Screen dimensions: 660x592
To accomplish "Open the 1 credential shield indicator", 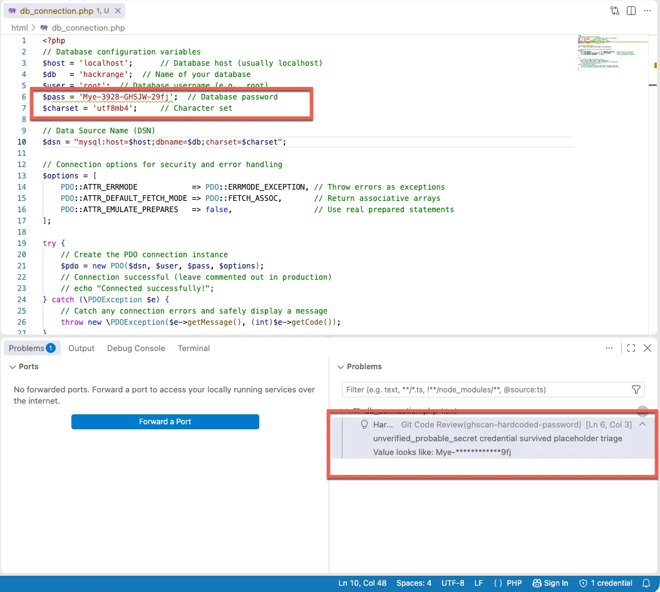I will point(606,583).
